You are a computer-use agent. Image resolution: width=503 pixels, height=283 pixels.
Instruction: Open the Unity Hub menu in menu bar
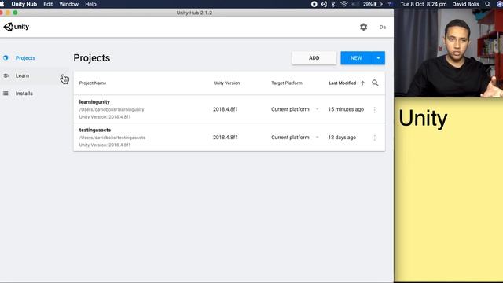24,4
